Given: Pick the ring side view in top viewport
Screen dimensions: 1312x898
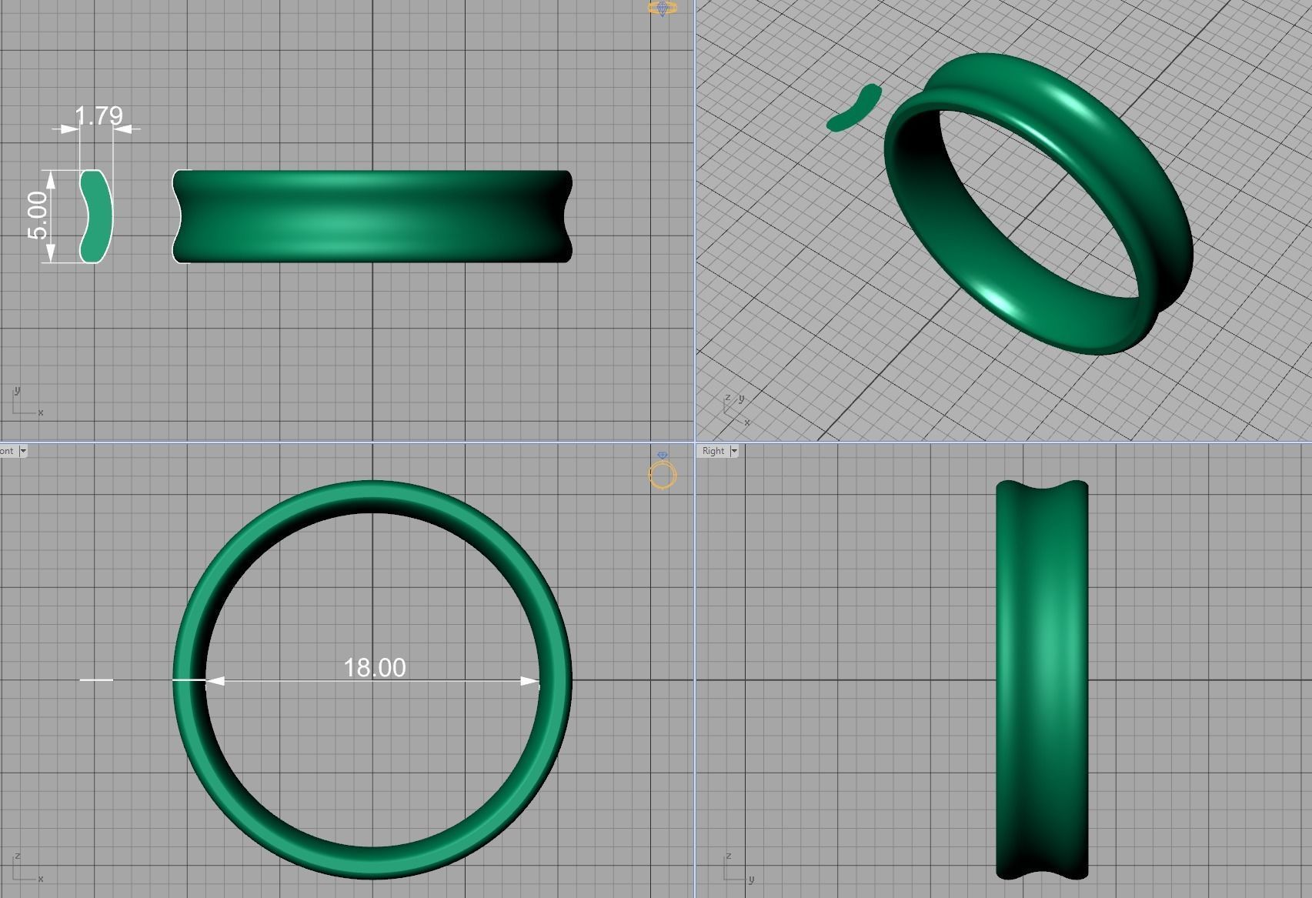Looking at the screenshot, I should point(372,216).
